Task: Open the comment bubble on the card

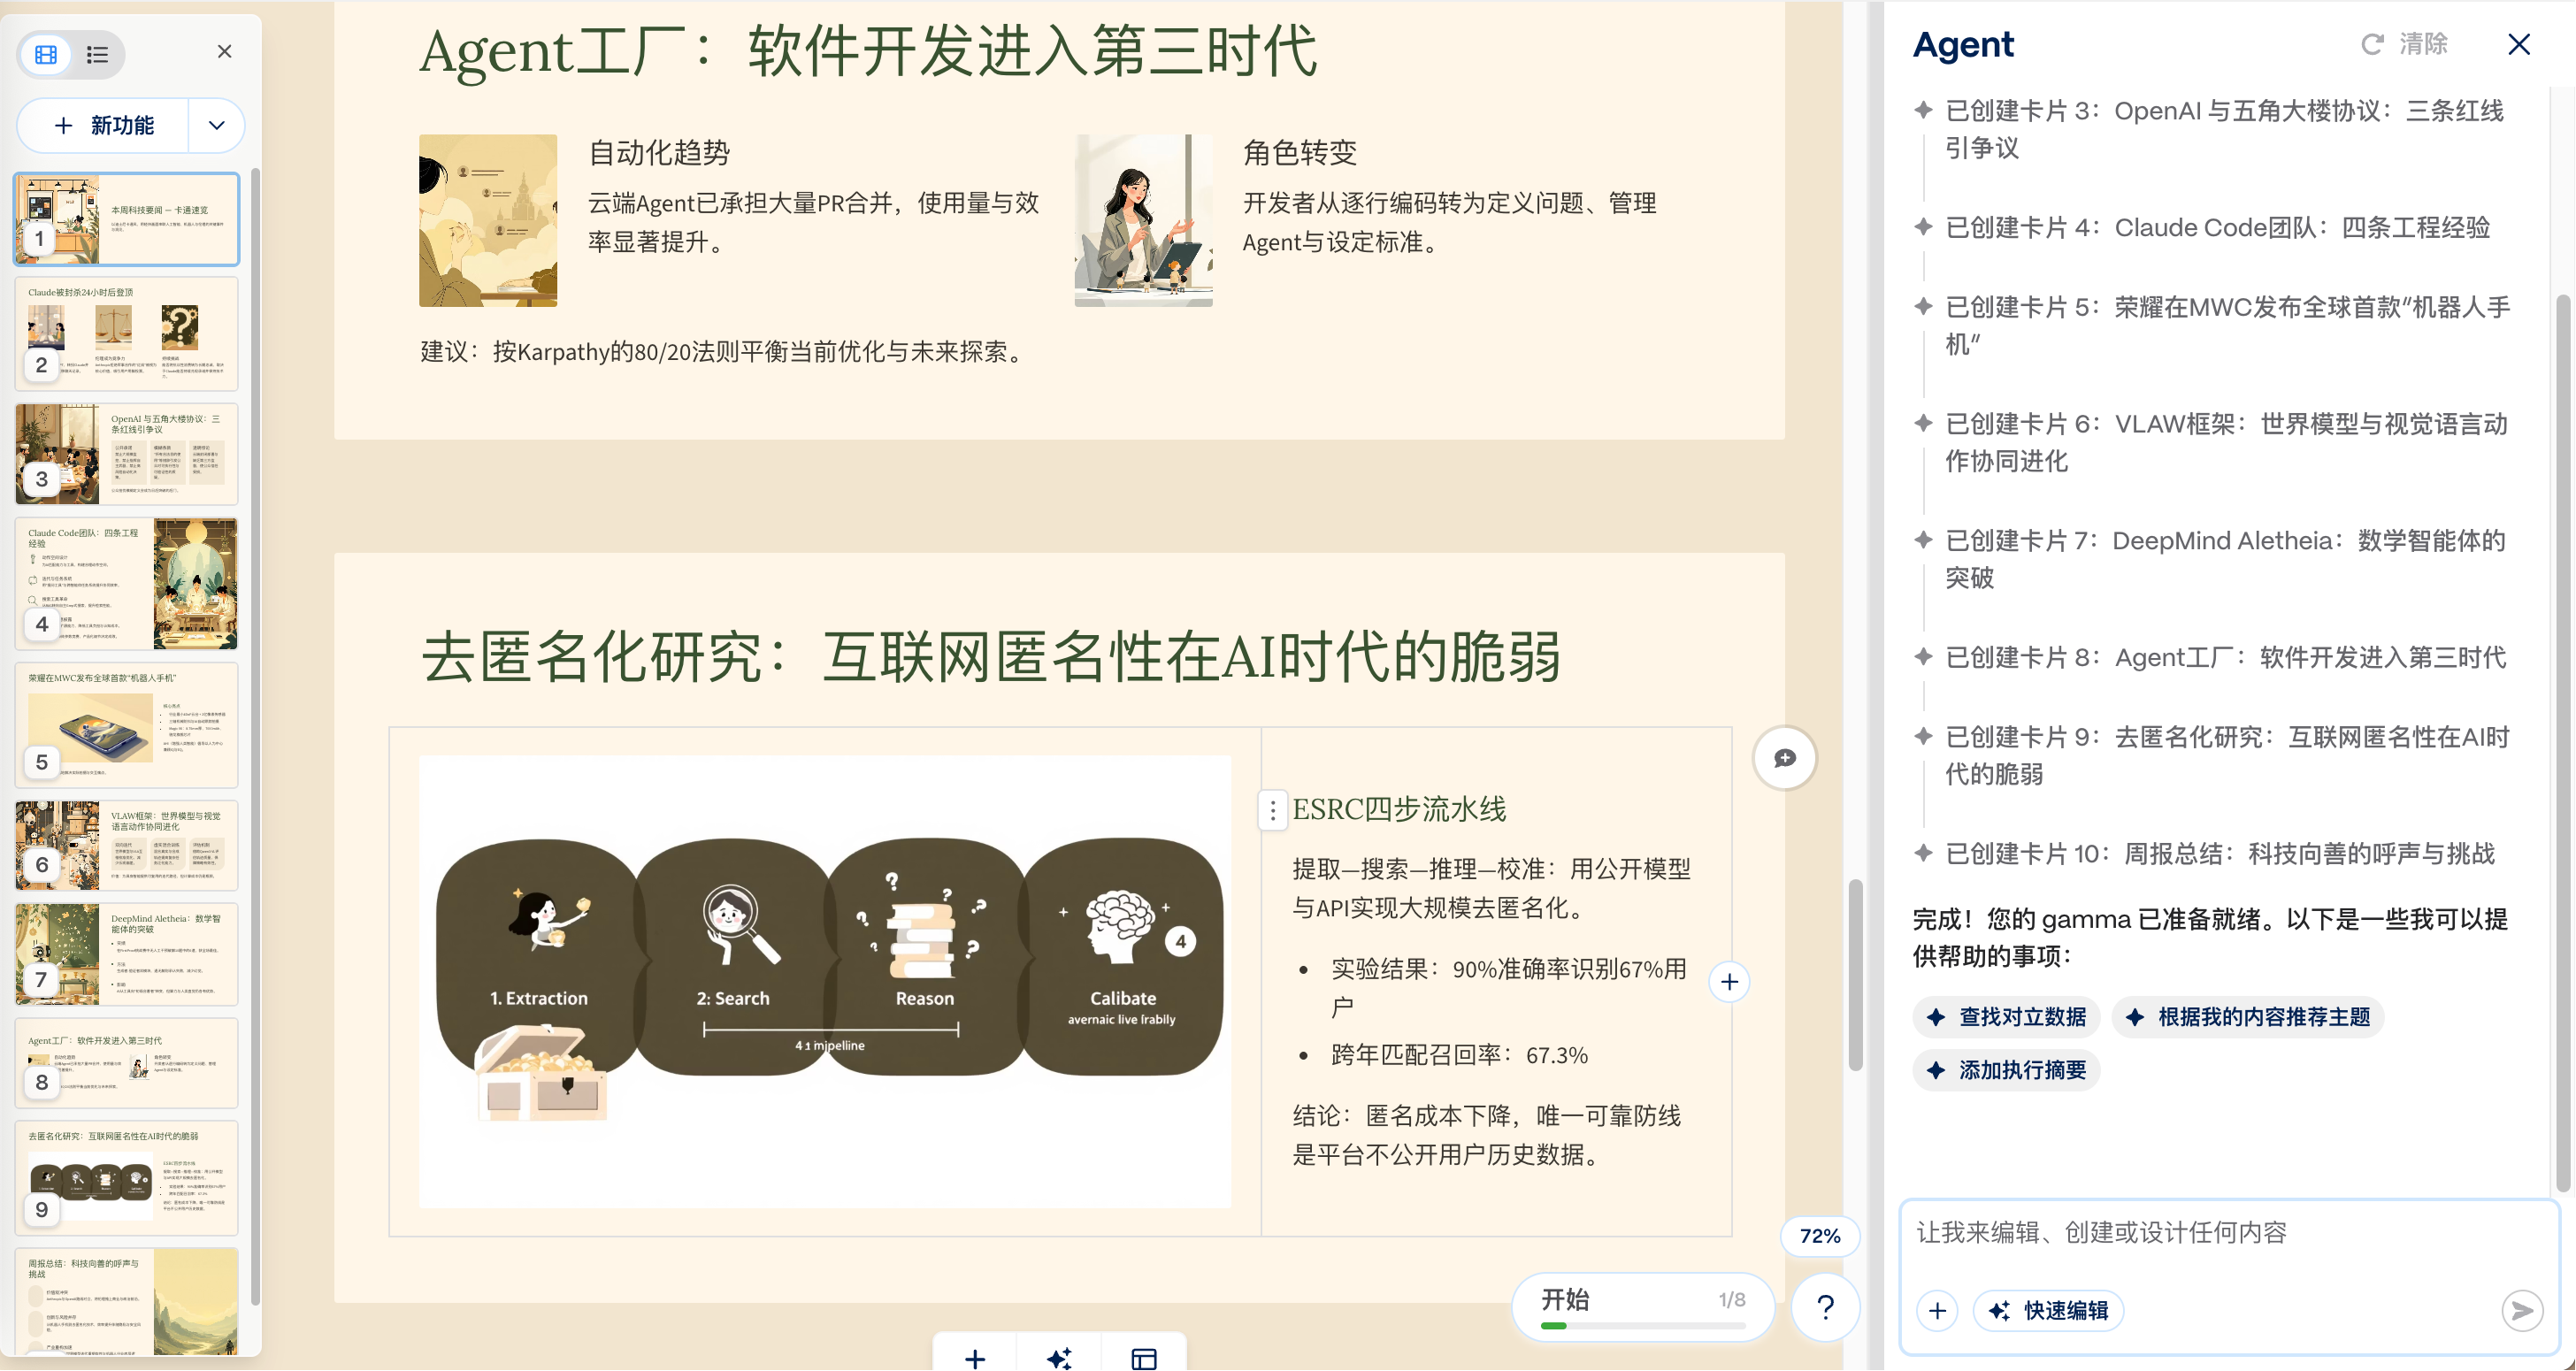Action: pos(1785,758)
